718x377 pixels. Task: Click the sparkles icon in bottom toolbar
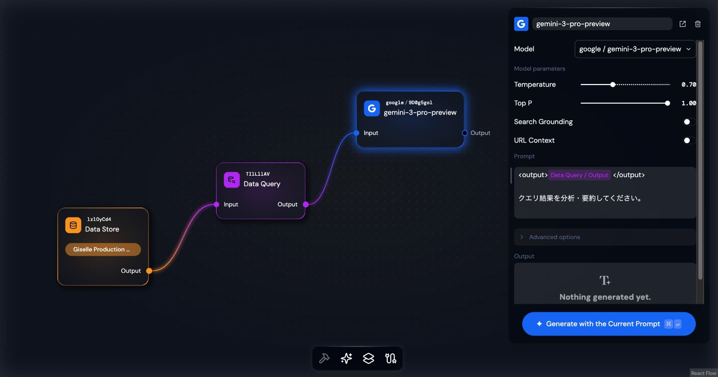(346, 358)
